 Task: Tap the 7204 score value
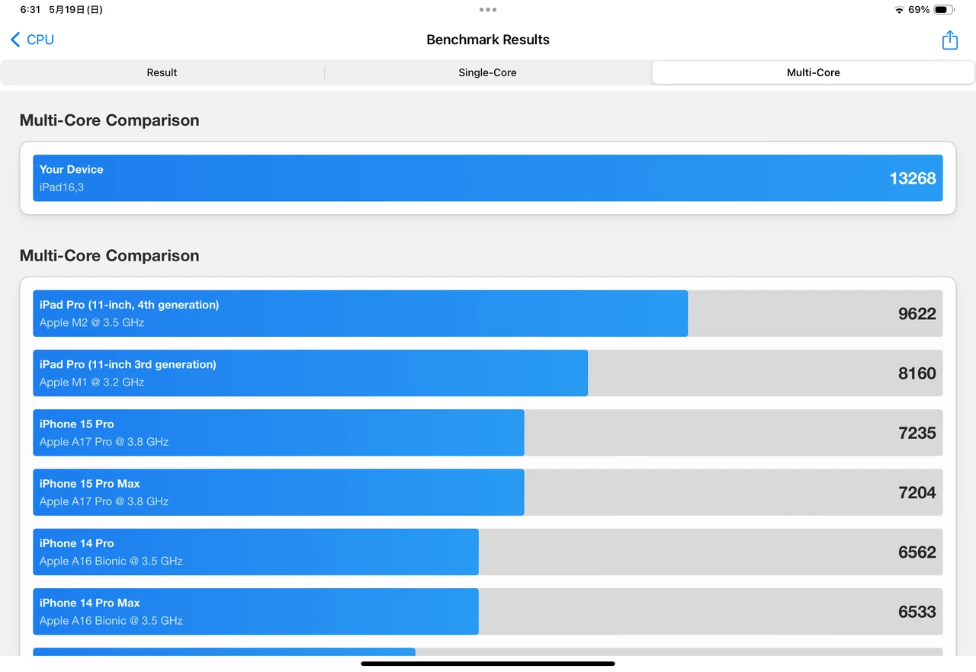click(x=917, y=493)
